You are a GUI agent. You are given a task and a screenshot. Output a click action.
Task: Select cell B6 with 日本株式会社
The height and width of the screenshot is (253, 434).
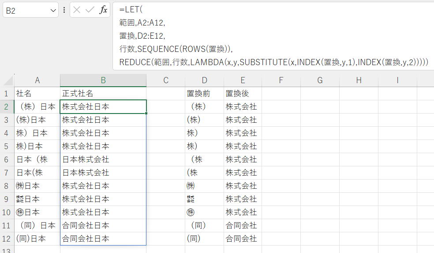pos(103,160)
